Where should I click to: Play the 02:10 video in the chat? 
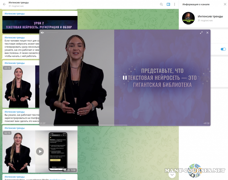[x=40, y=151]
